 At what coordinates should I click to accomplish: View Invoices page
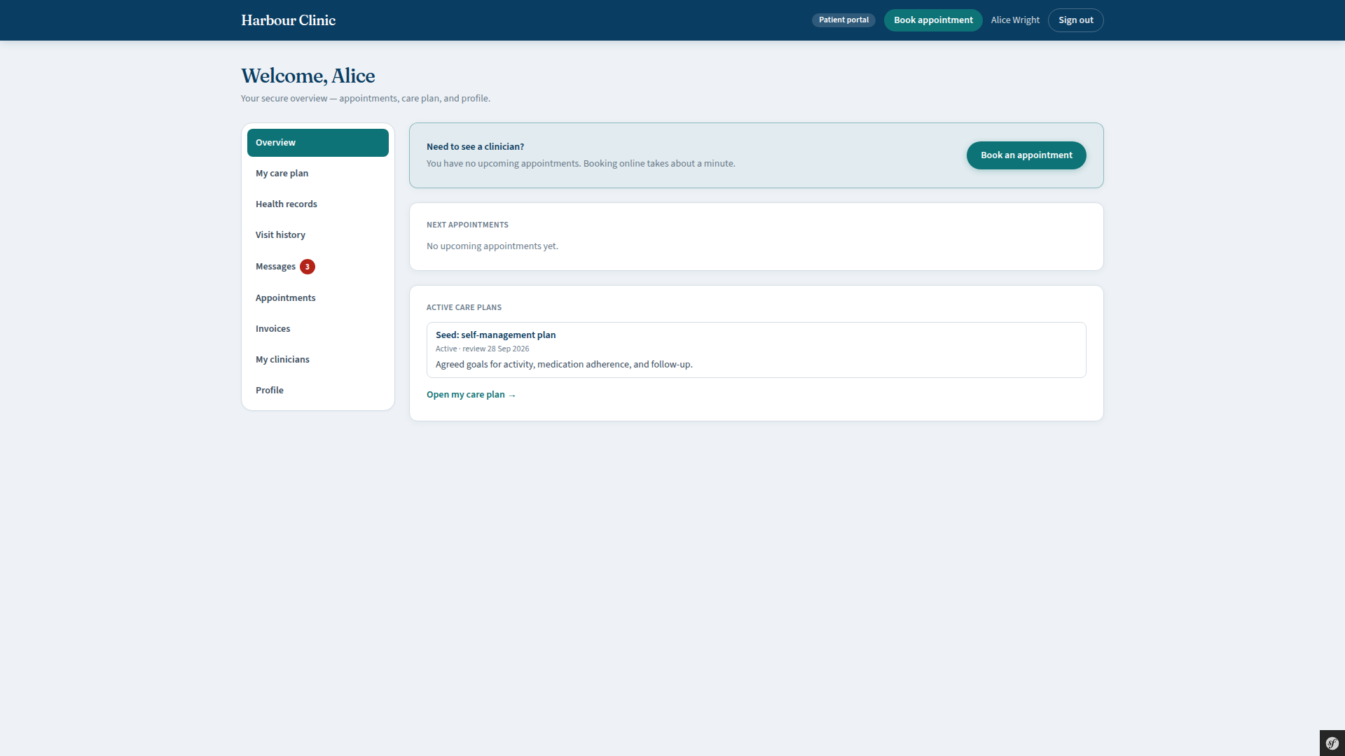318,329
